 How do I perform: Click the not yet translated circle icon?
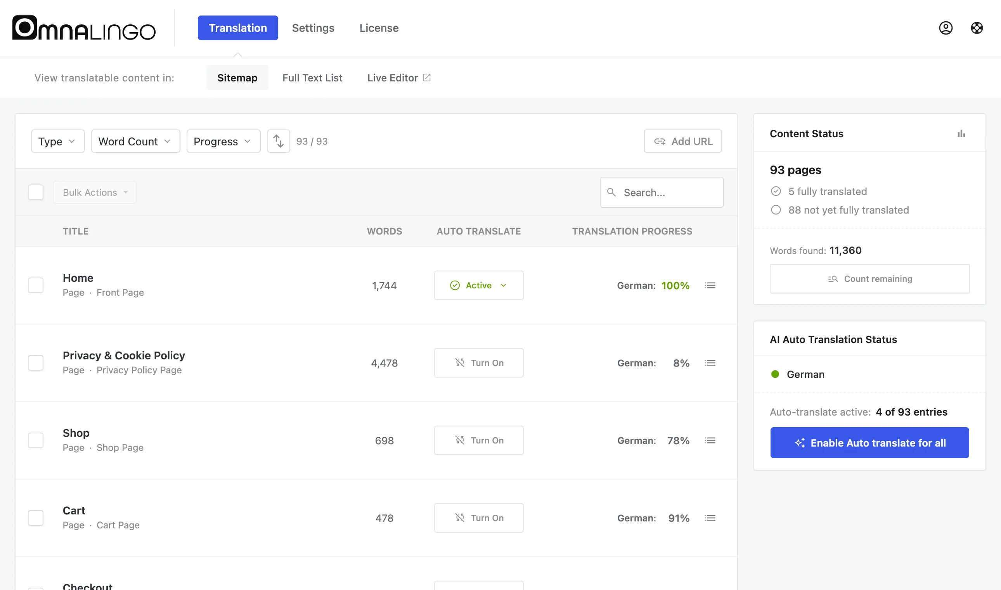point(776,210)
